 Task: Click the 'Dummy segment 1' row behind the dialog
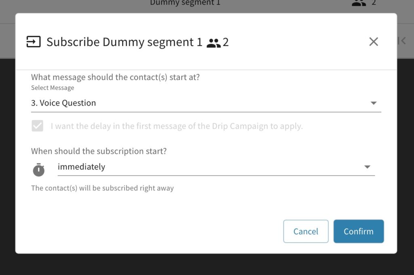(x=185, y=3)
